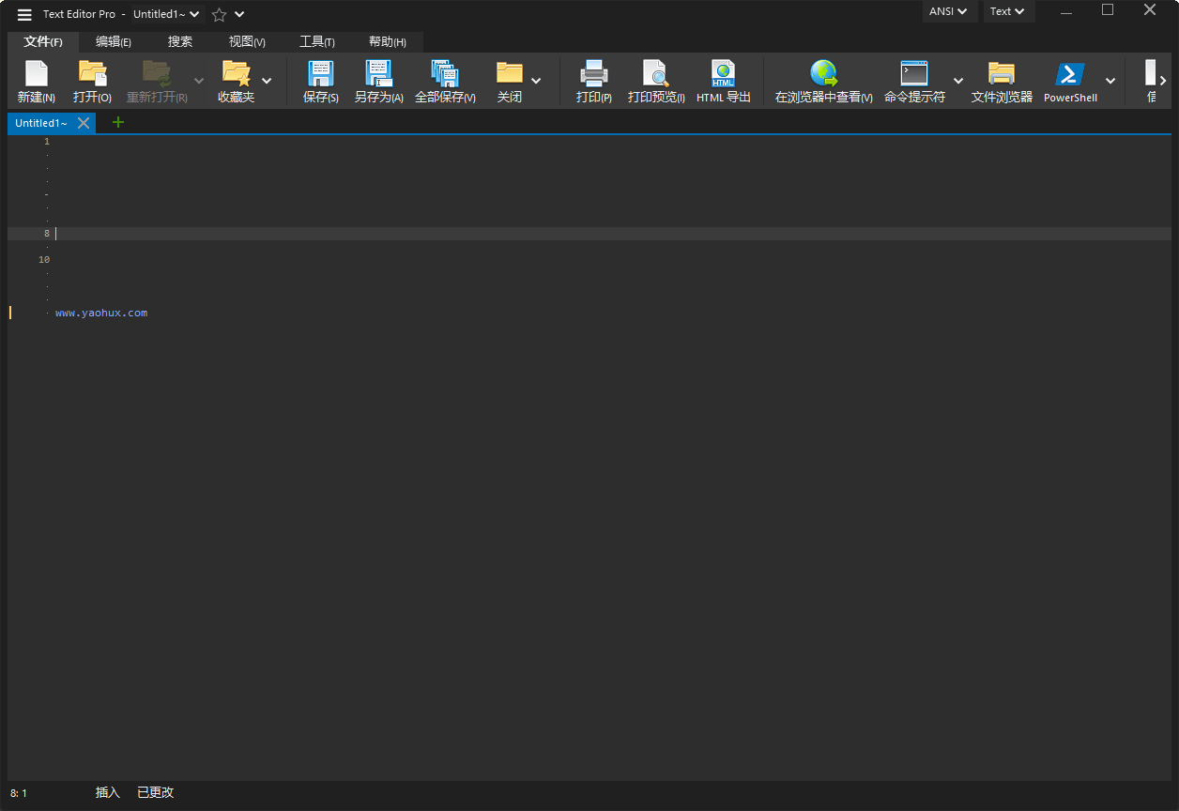Image resolution: width=1179 pixels, height=811 pixels.
Task: Open 另存为 to save as new file
Action: (x=378, y=81)
